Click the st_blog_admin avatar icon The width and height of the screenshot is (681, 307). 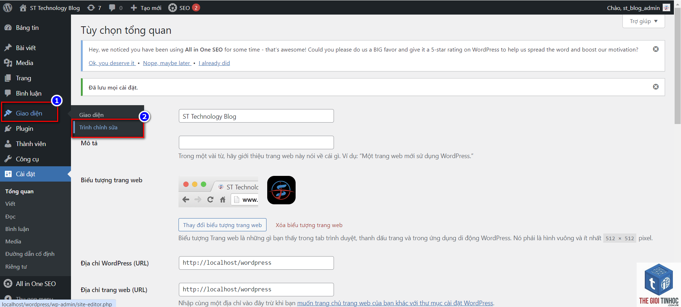(666, 7)
